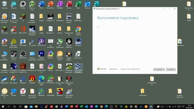Close the Windows 10 setup window

click(175, 9)
